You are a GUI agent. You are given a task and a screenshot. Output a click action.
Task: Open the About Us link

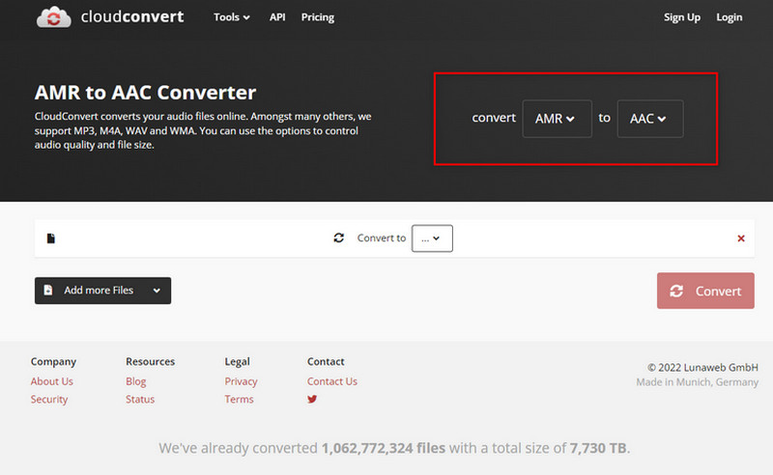click(52, 381)
